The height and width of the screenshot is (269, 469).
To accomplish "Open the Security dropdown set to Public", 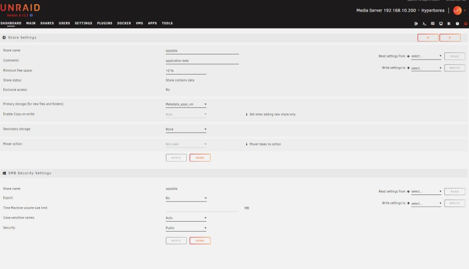I will (x=186, y=228).
